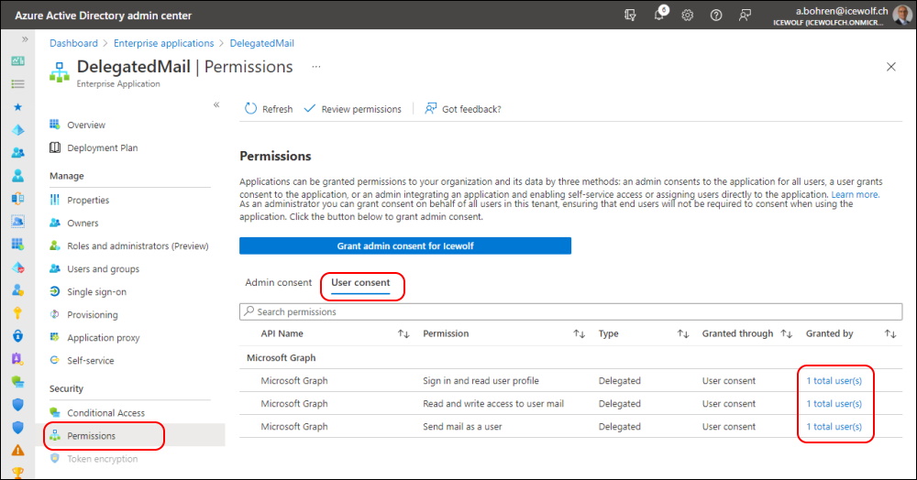Click the Learn more link
917x480 pixels.
855,194
